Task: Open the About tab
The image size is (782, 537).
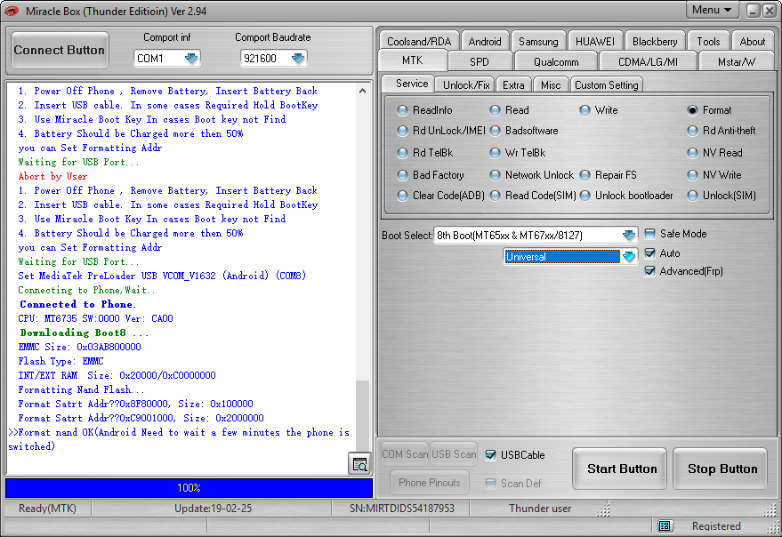Action: pyautogui.click(x=752, y=41)
